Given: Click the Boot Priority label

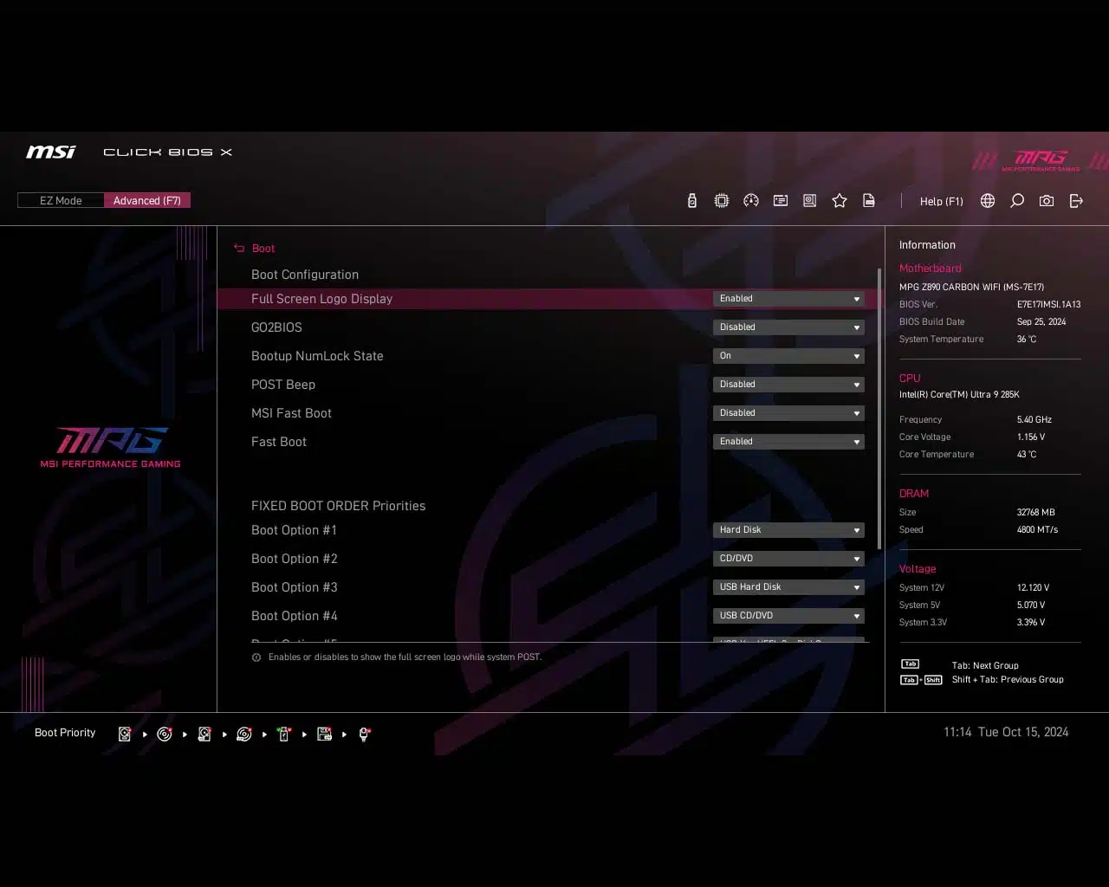Looking at the screenshot, I should [x=65, y=733].
